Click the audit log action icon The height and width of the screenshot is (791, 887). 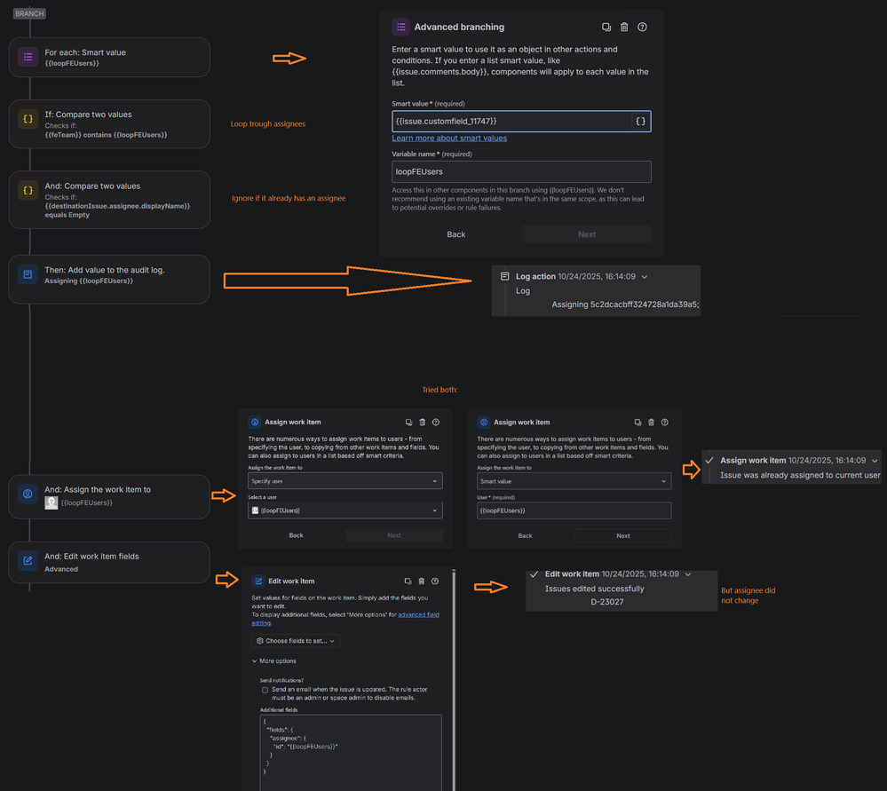[28, 274]
